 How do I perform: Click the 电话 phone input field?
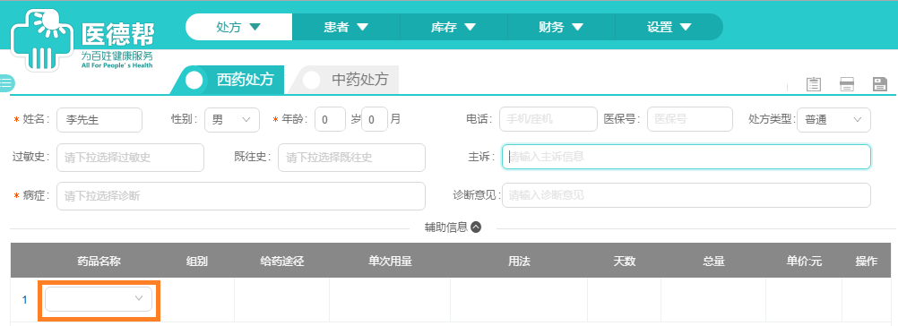coord(548,119)
